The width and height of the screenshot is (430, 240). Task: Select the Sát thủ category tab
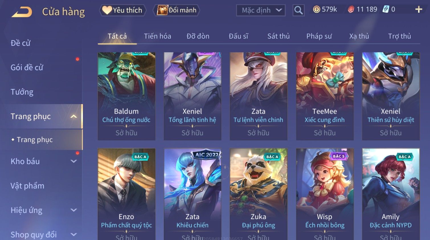point(278,36)
